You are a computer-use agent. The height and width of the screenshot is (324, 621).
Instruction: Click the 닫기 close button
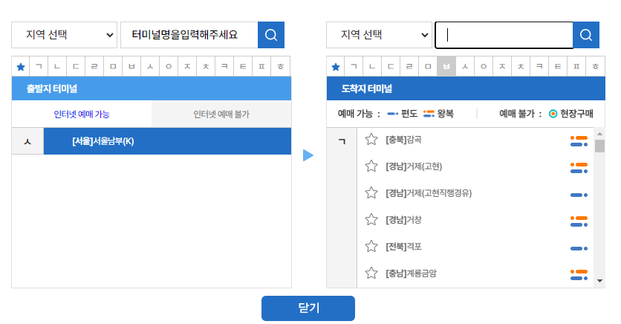point(308,308)
